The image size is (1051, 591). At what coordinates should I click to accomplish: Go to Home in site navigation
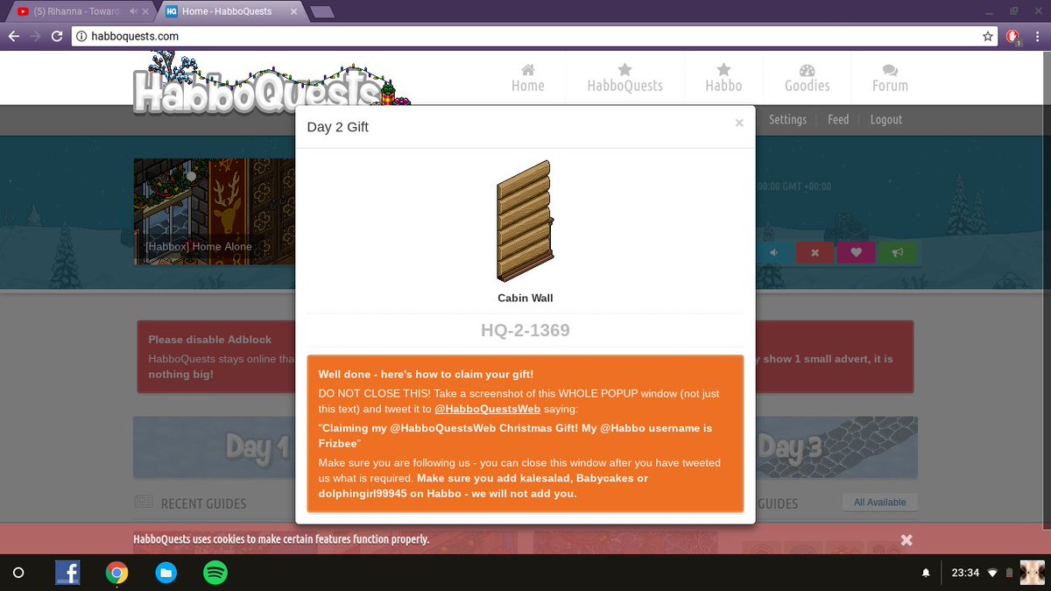click(x=528, y=78)
